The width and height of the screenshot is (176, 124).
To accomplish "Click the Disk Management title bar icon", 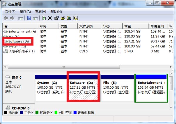I will click(x=5, y=4).
